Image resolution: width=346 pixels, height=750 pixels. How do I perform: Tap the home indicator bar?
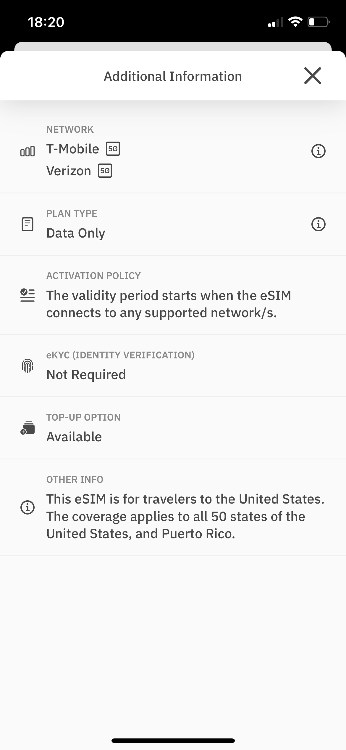pos(173,741)
